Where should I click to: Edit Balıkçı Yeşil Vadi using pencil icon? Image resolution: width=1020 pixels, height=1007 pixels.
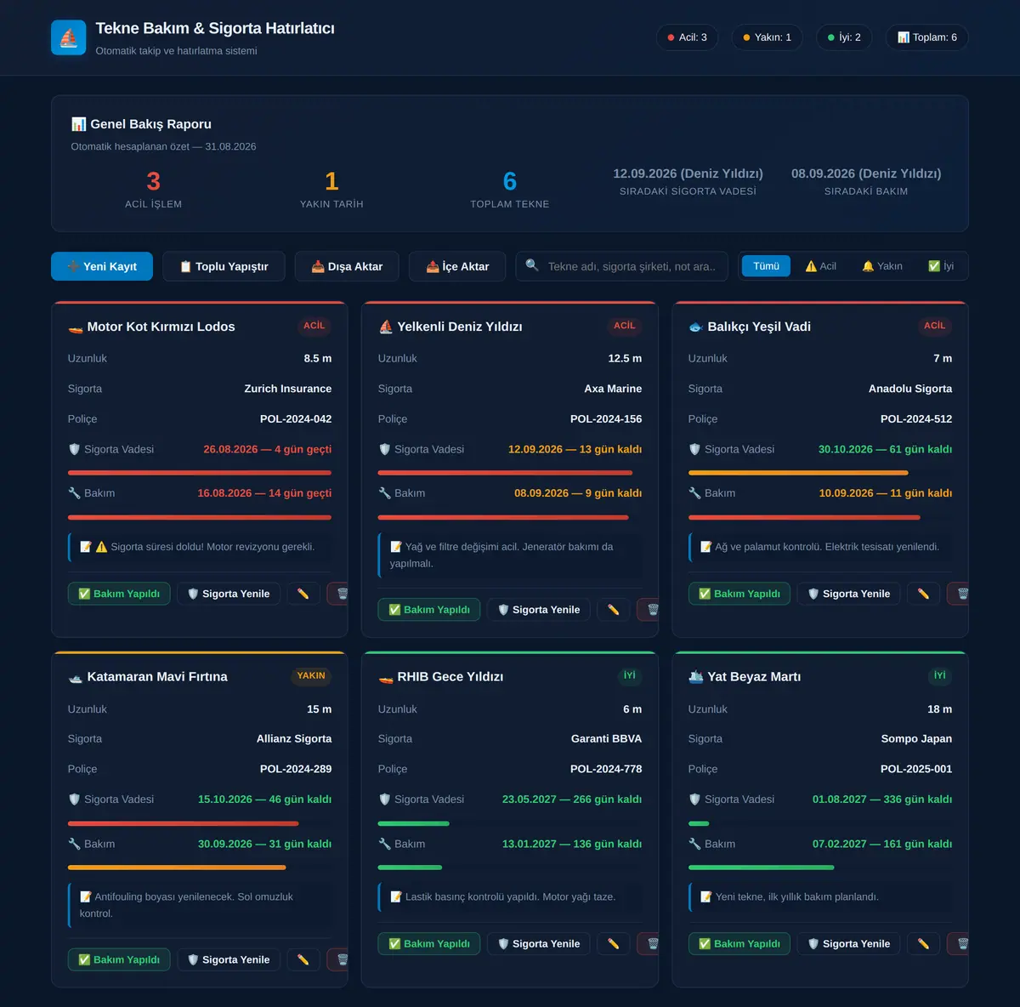tap(924, 594)
